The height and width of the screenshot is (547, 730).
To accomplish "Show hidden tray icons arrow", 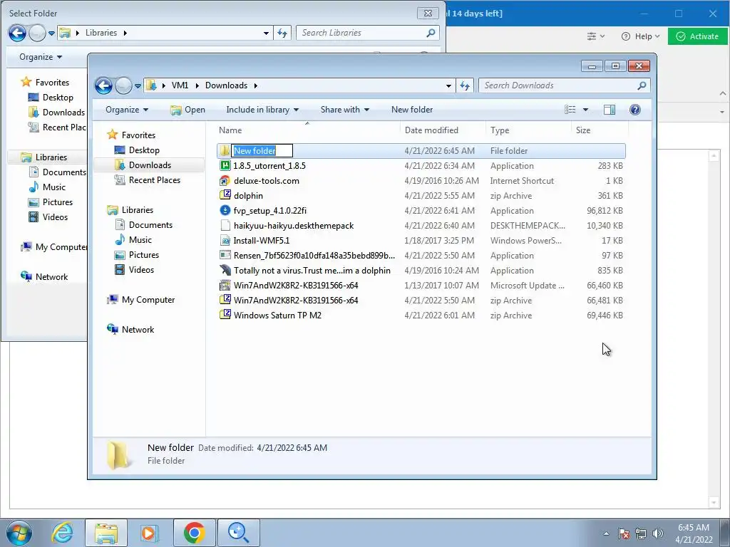I will click(606, 533).
